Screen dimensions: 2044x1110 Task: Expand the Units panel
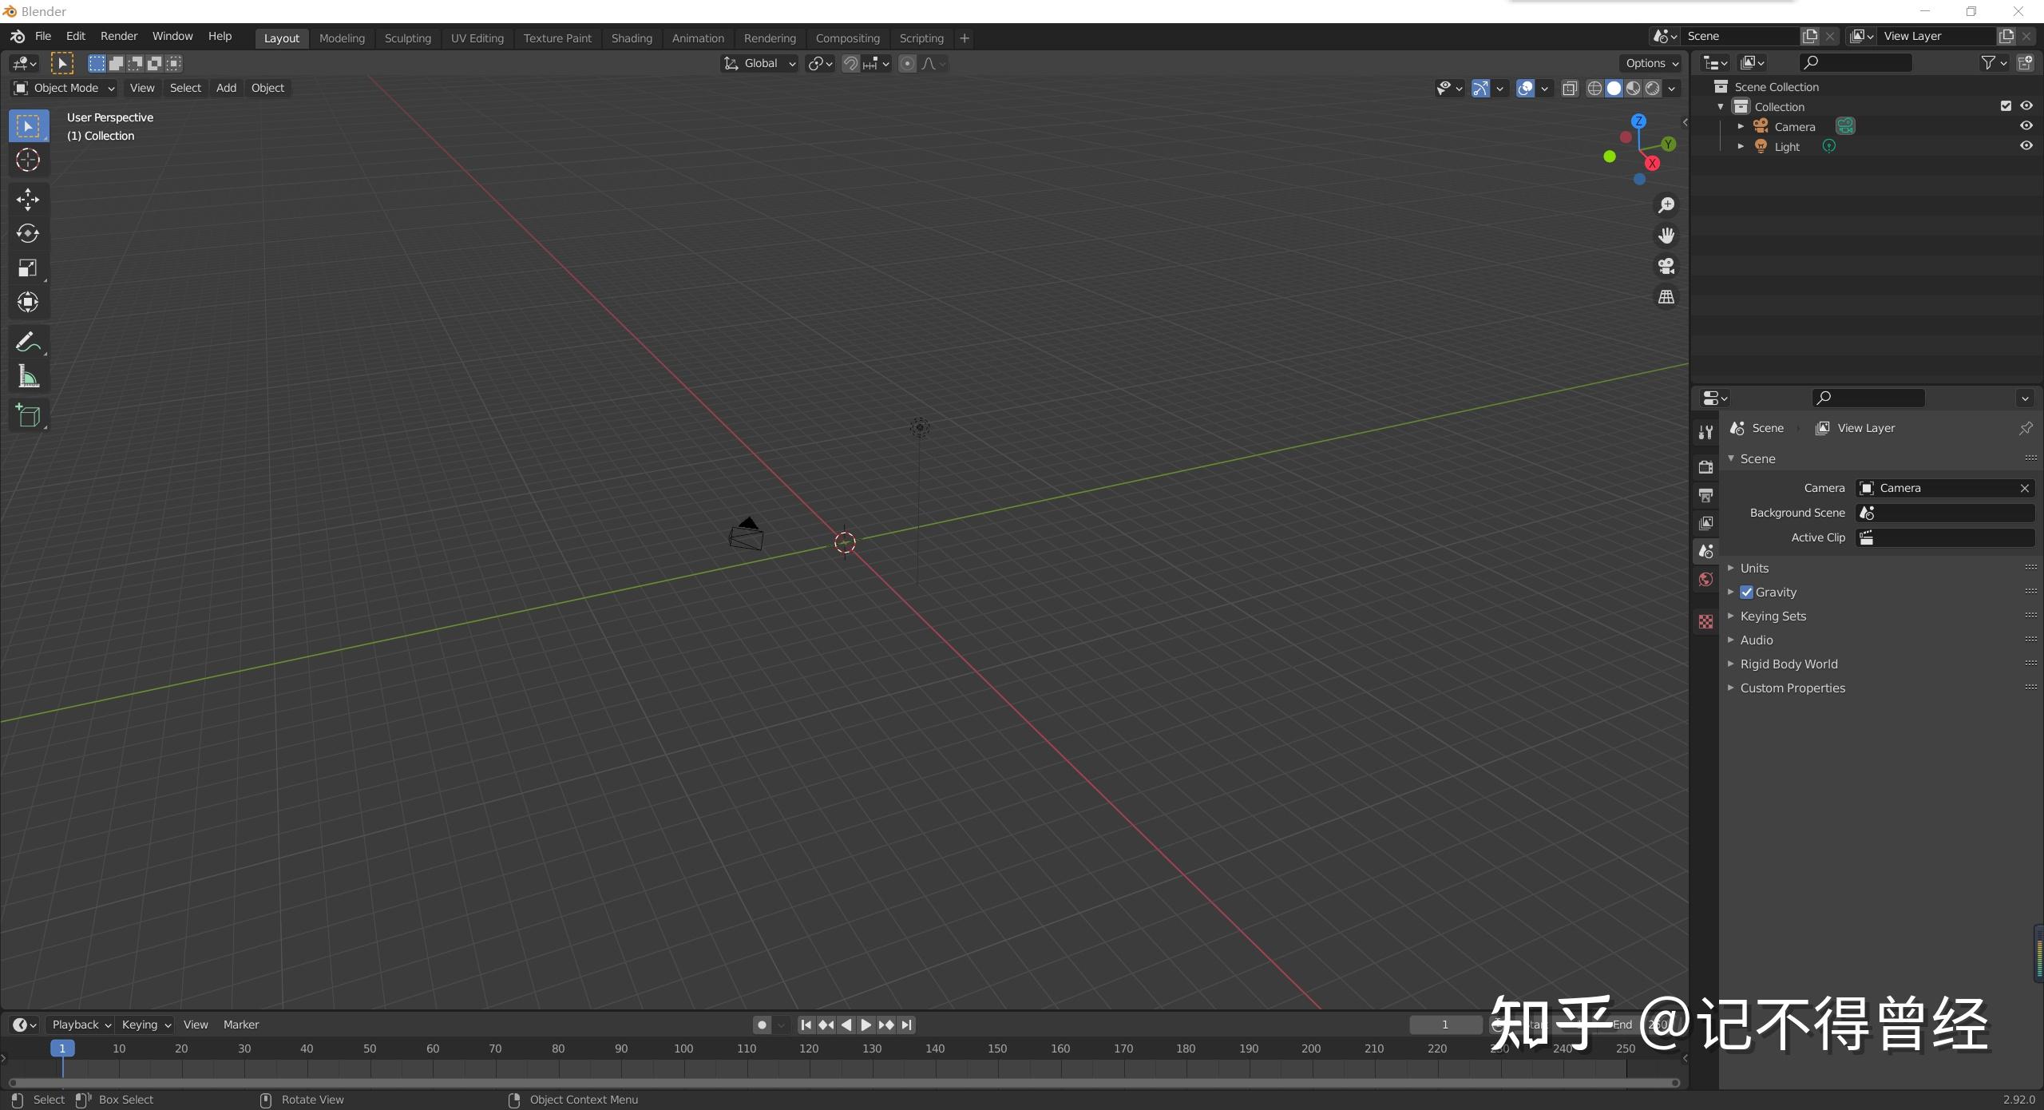click(x=1754, y=569)
